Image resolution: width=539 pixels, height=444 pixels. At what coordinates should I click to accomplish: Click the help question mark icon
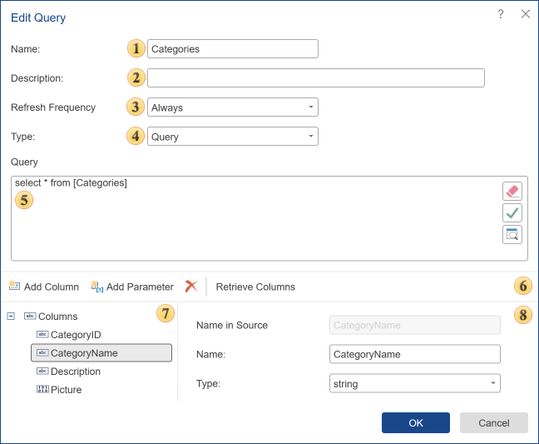[501, 14]
